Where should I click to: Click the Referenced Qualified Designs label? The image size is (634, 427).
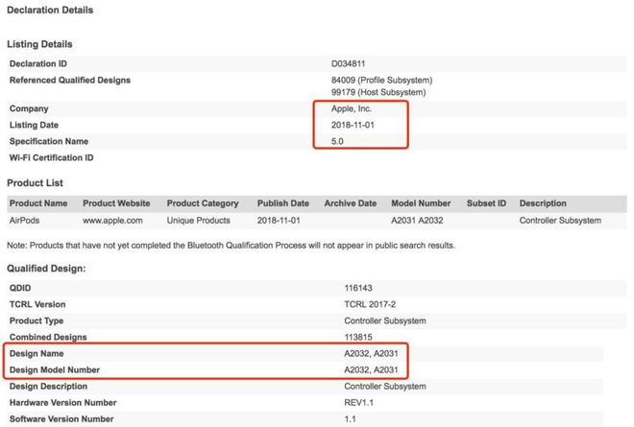(70, 80)
